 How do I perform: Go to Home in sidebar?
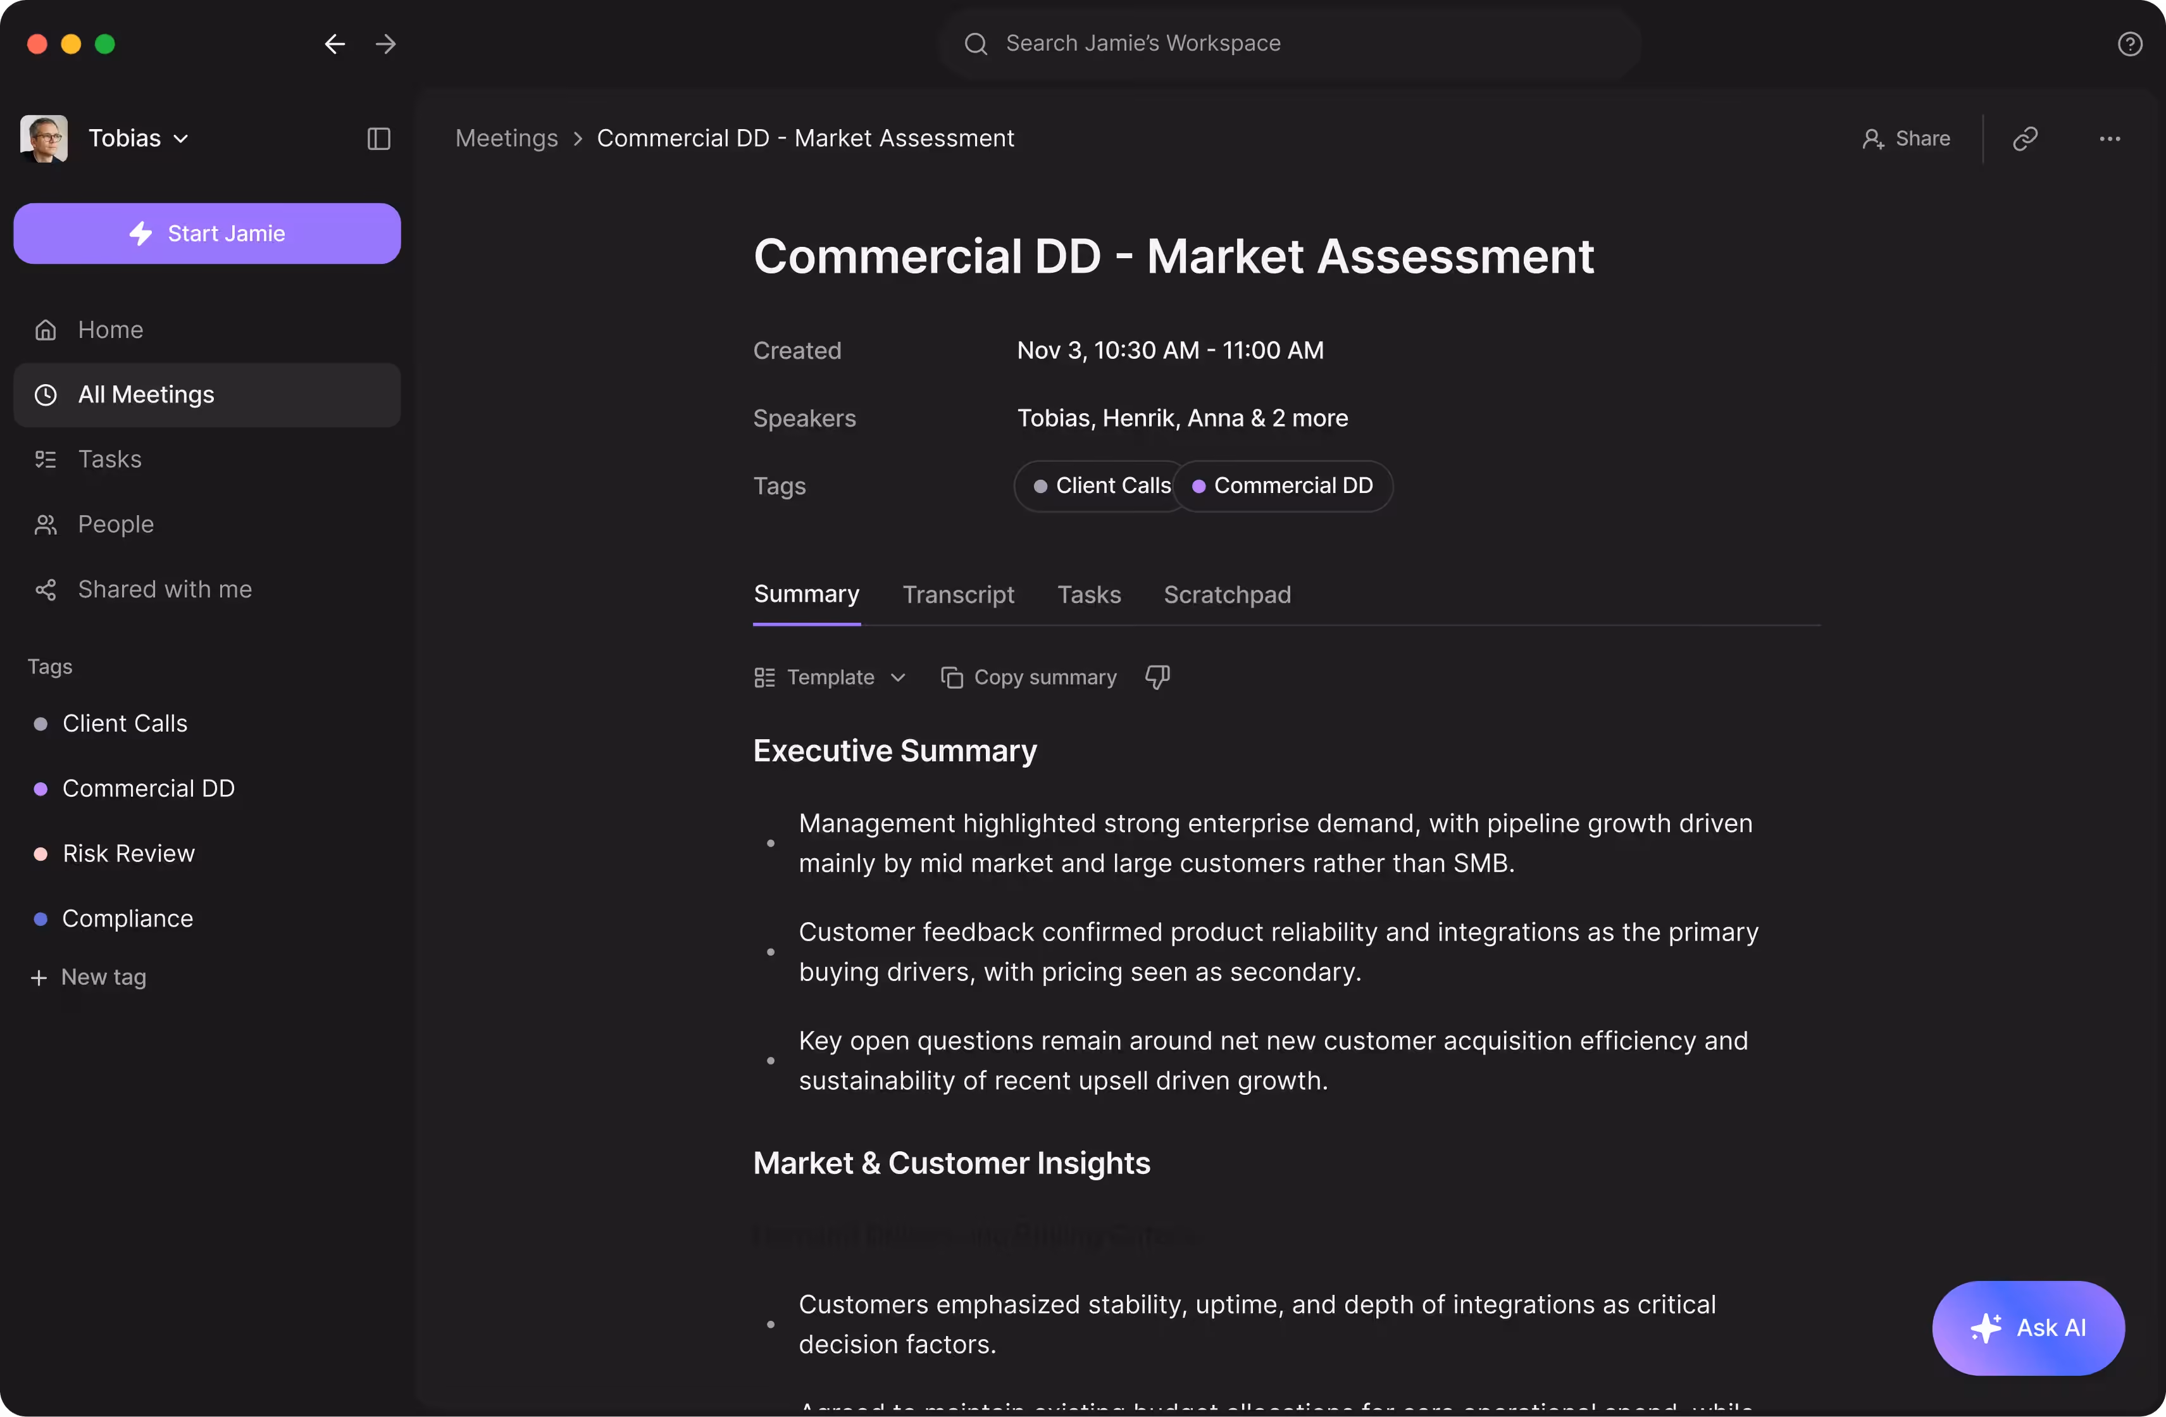(x=208, y=330)
